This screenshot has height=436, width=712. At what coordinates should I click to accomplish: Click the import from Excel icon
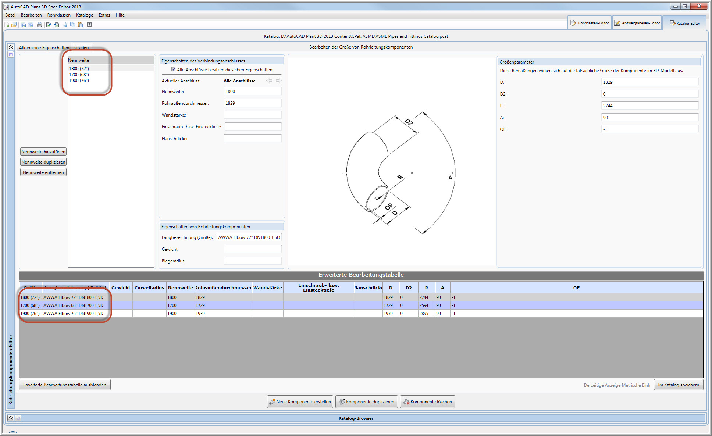click(x=56, y=25)
